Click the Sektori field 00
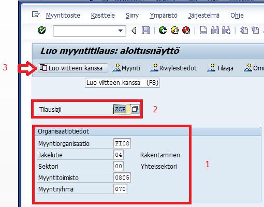Image resolution: width=264 pixels, height=207 pixels. (x=119, y=166)
